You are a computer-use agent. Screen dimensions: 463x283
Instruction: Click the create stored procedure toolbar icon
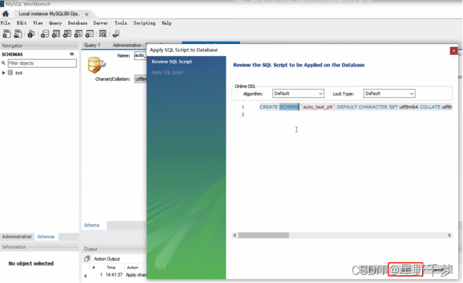coord(78,33)
